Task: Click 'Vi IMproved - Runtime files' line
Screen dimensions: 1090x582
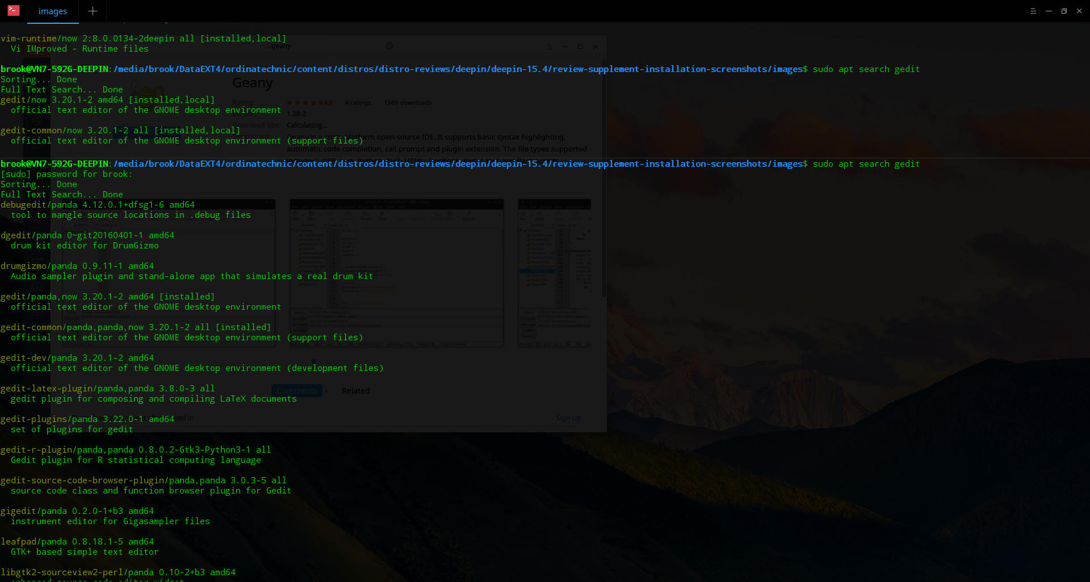Action: [x=79, y=49]
